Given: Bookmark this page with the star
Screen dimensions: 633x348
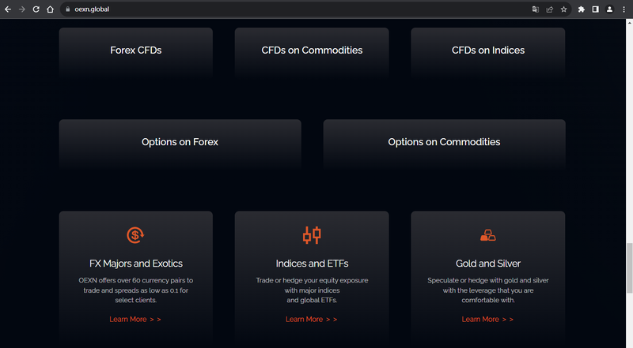Looking at the screenshot, I should 563,9.
